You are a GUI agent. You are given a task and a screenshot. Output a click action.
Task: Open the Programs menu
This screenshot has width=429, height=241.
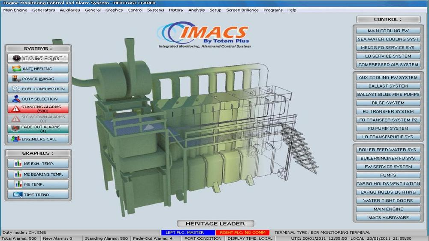click(273, 10)
